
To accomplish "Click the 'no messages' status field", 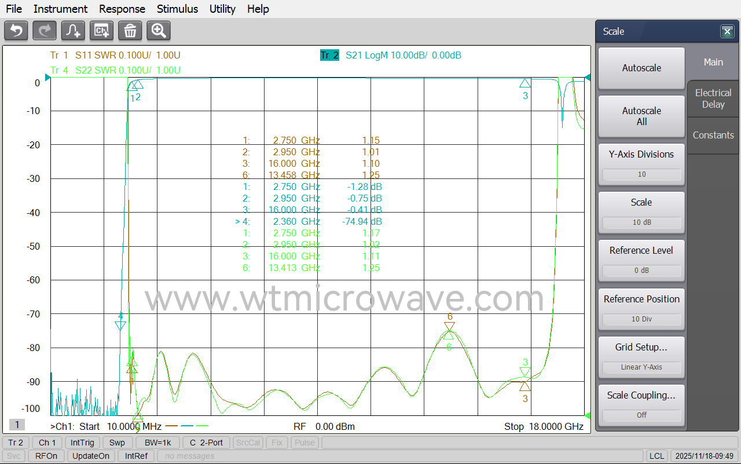I will pos(400,456).
